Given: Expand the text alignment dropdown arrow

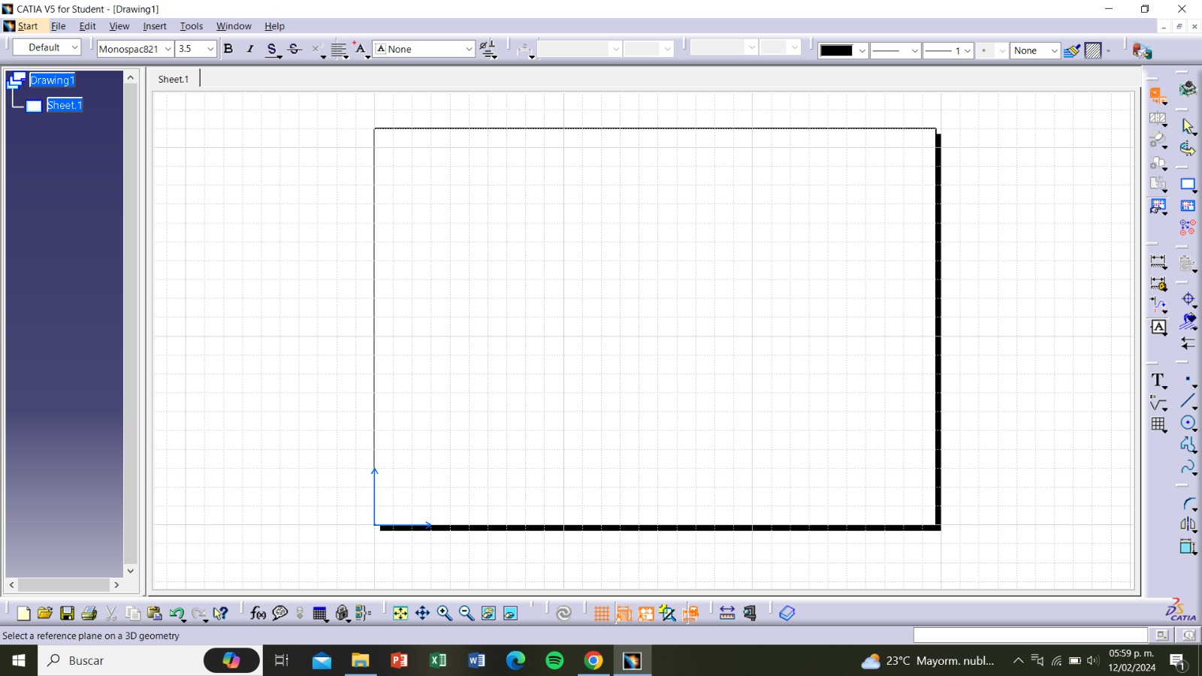Looking at the screenshot, I should coord(346,56).
